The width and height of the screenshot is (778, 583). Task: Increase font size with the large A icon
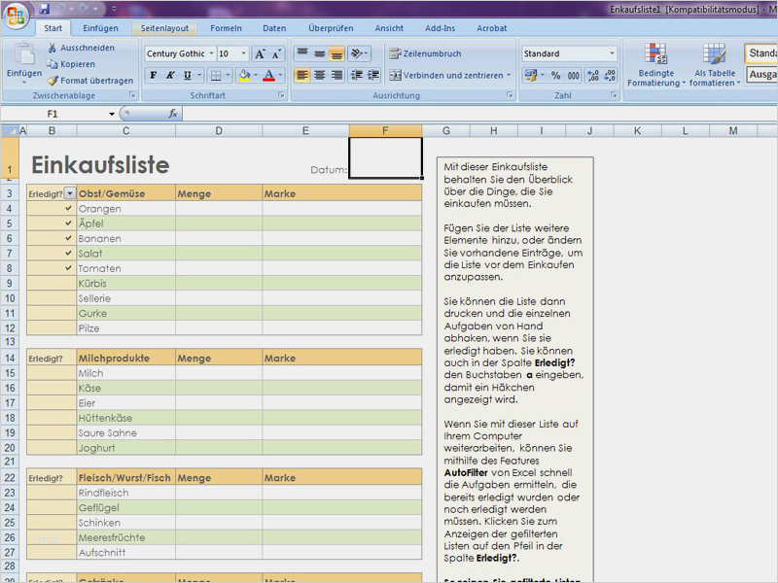(x=260, y=54)
